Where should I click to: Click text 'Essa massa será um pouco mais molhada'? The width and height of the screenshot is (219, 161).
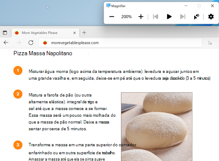tap(69, 115)
